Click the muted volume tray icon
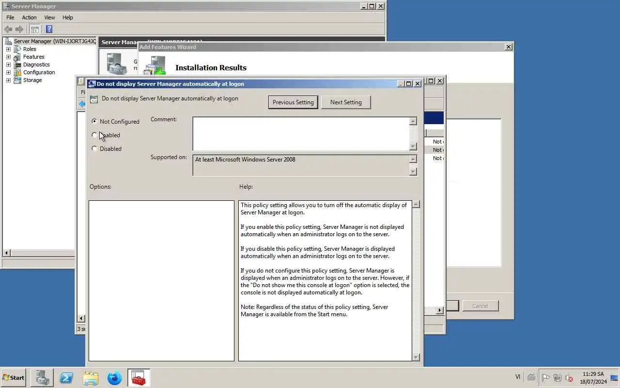 pos(570,378)
